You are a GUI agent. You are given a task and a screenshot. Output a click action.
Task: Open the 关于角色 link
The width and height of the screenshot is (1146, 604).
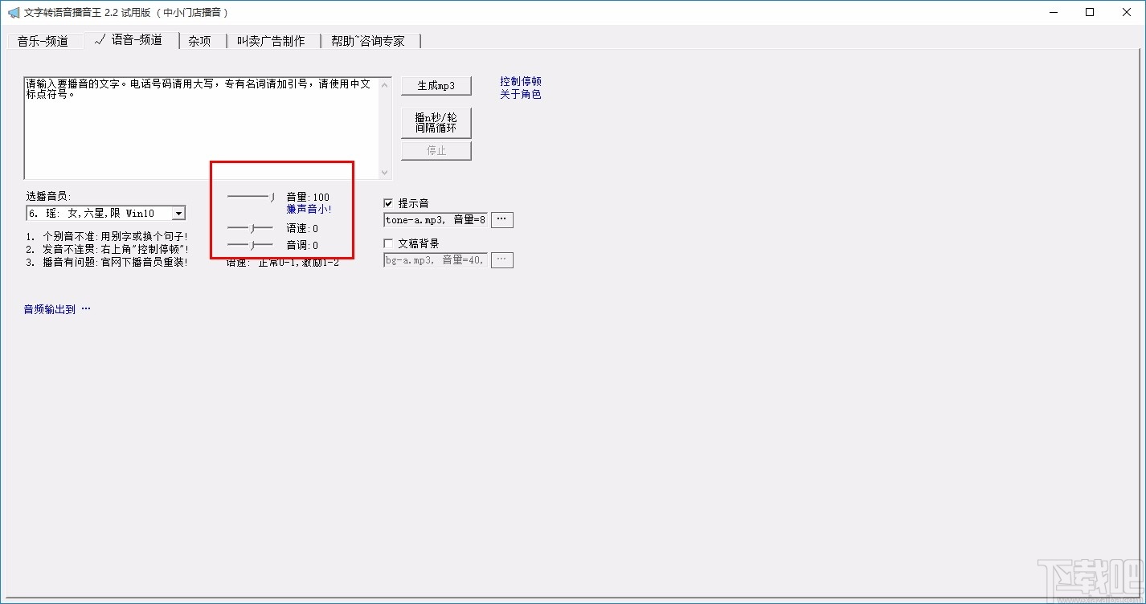(520, 93)
